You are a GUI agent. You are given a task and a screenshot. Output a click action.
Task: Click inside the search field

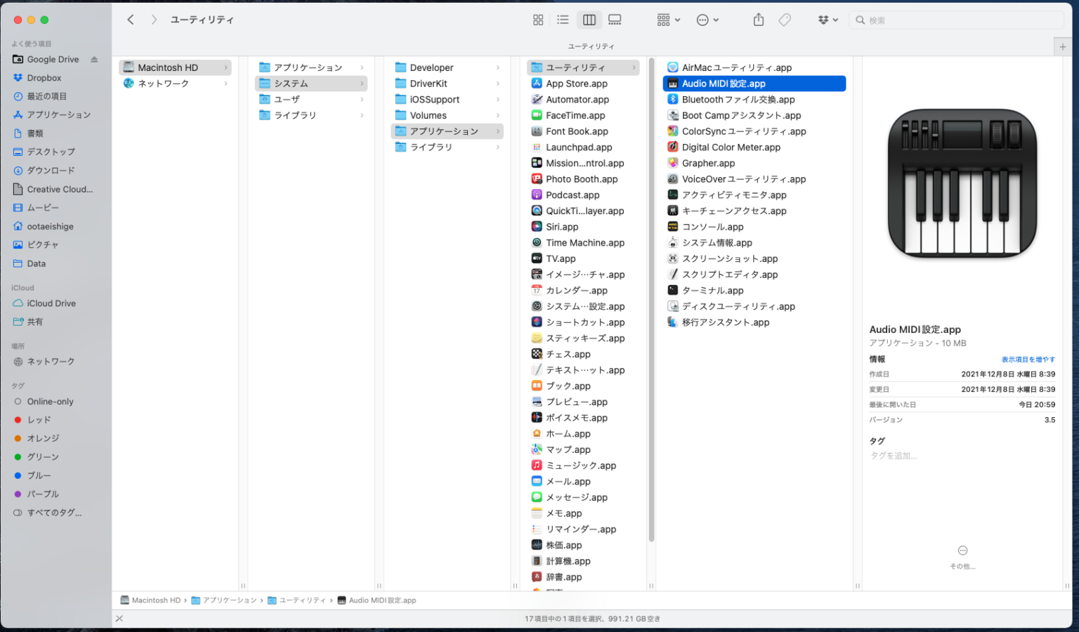click(x=955, y=20)
